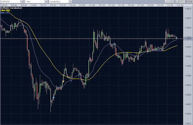Click the 09:30 time axis label
The width and height of the screenshot is (193, 125).
pyautogui.click(x=5, y=5)
